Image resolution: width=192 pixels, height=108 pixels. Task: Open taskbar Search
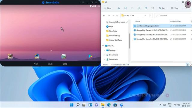tap(78, 105)
